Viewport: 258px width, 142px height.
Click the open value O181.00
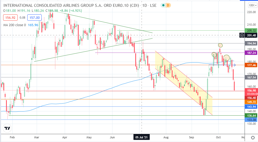[x=9, y=11]
